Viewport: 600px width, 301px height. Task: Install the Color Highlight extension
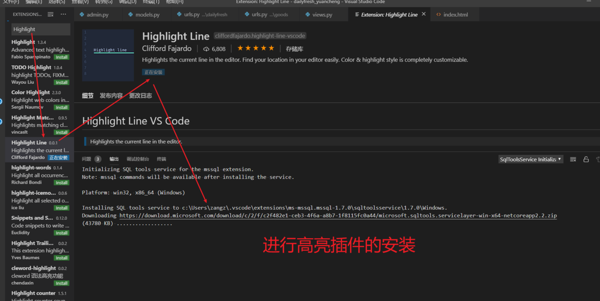tap(61, 107)
